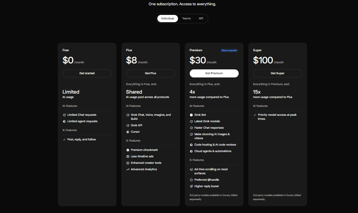Click 'Everything in Free, and:' text
This screenshot has width=358, height=213.
point(141,84)
